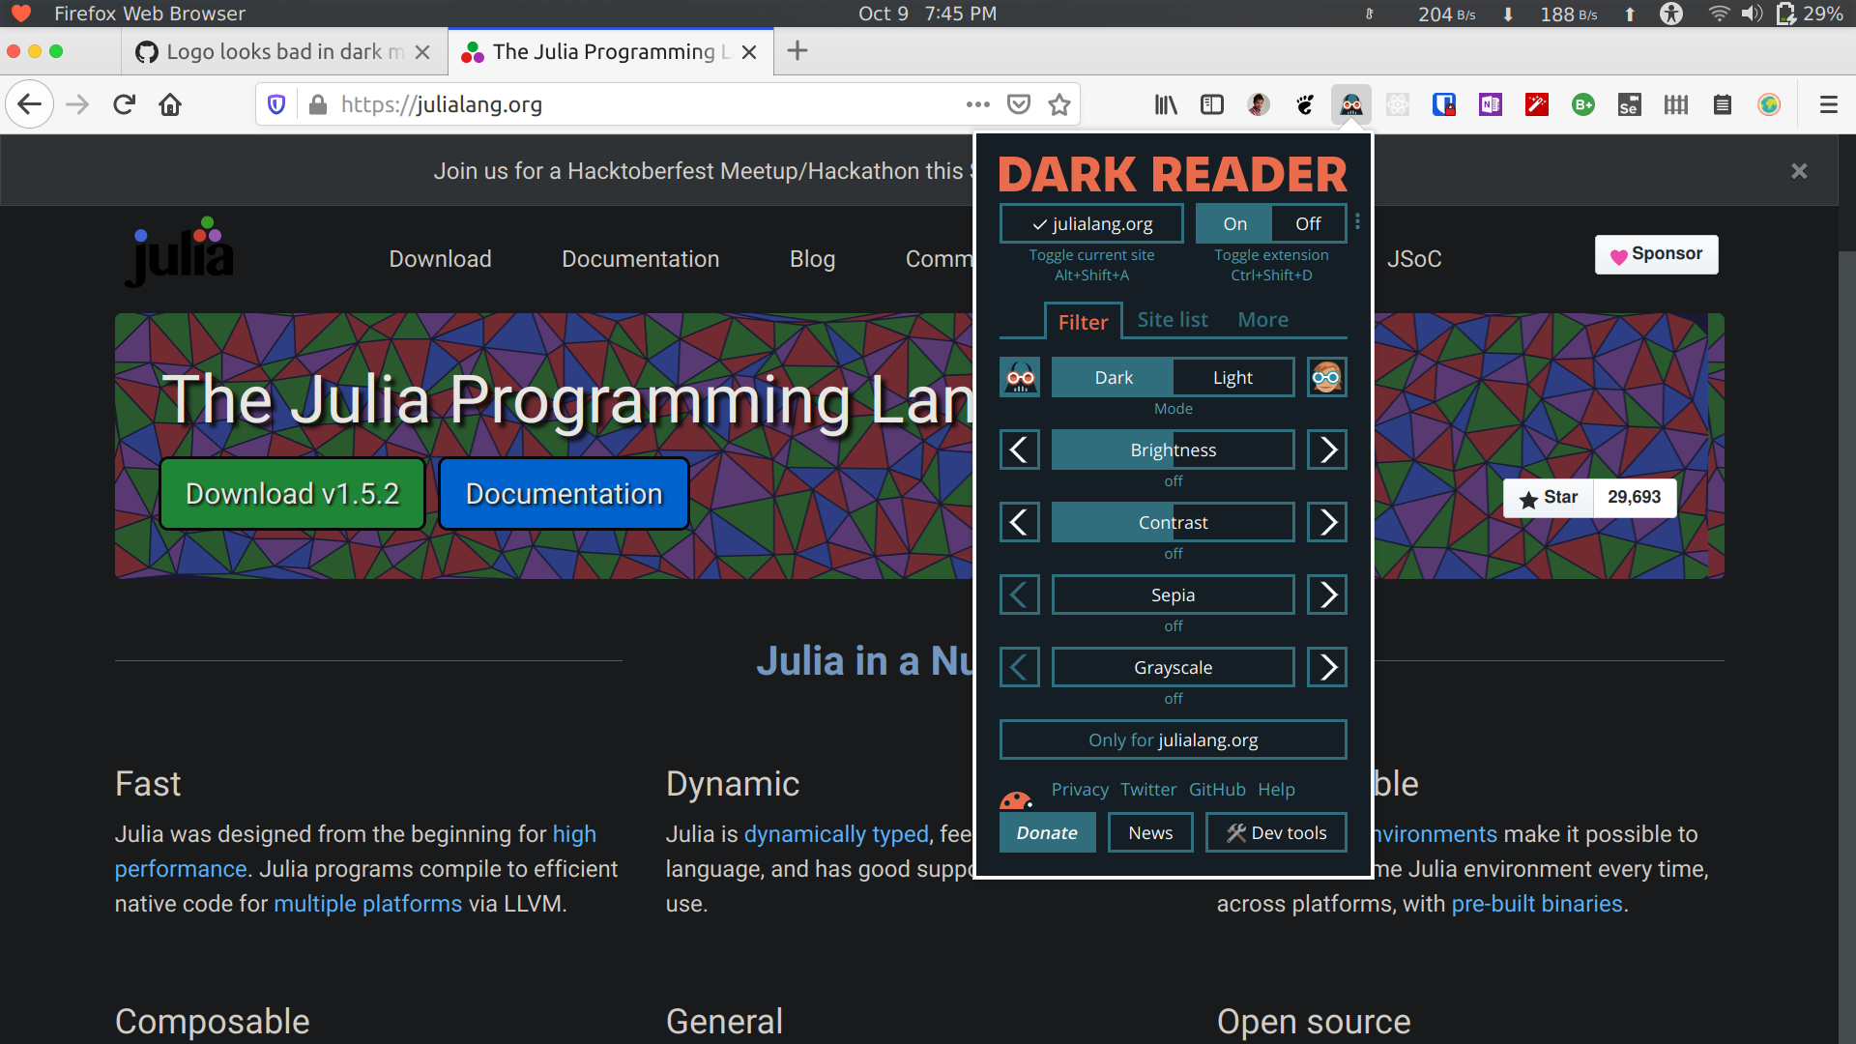Open JSoC in Julia site navigation
This screenshot has width=1856, height=1044.
pyautogui.click(x=1414, y=258)
